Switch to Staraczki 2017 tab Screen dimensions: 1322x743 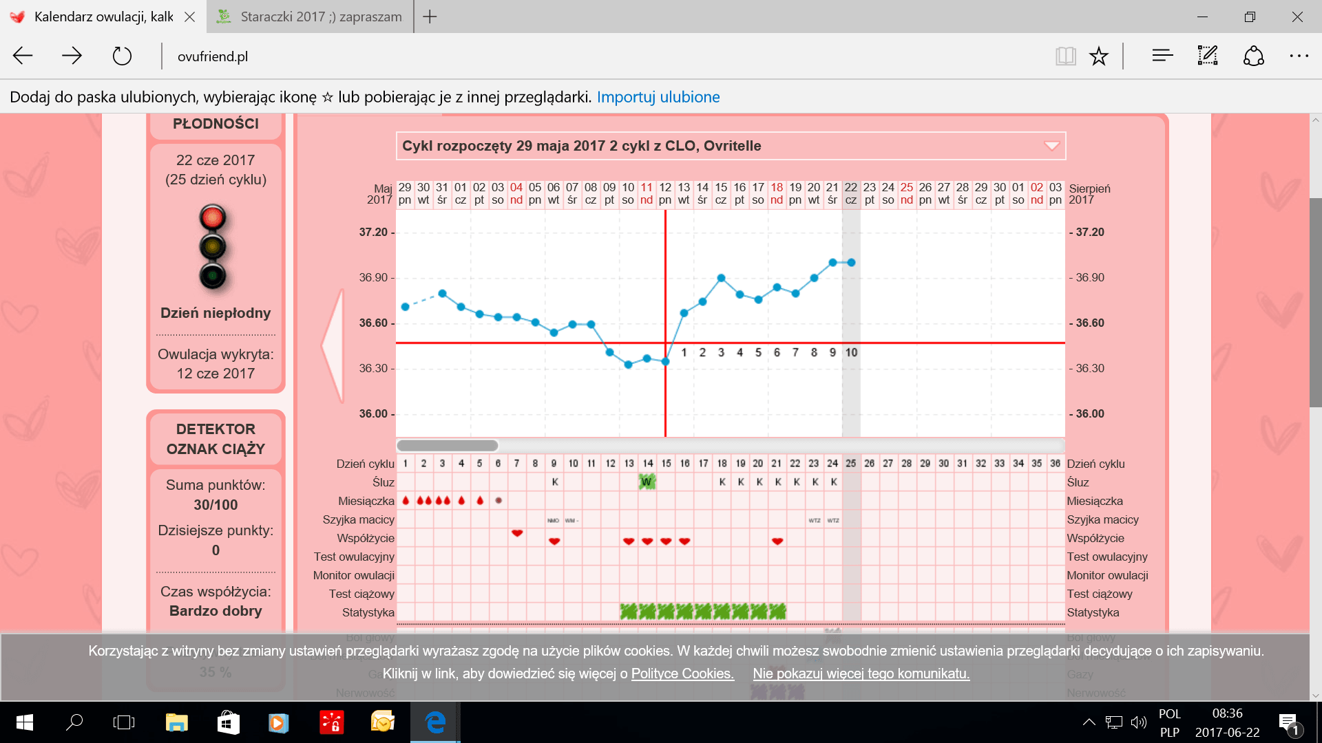[x=310, y=17]
